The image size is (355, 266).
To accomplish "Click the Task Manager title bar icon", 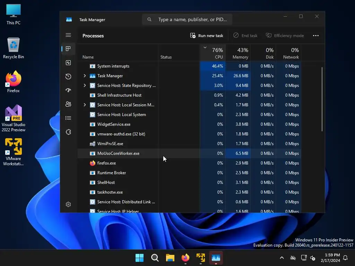I will (x=69, y=20).
